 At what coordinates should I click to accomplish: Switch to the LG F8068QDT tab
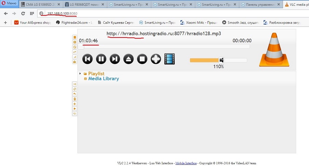[85, 4]
